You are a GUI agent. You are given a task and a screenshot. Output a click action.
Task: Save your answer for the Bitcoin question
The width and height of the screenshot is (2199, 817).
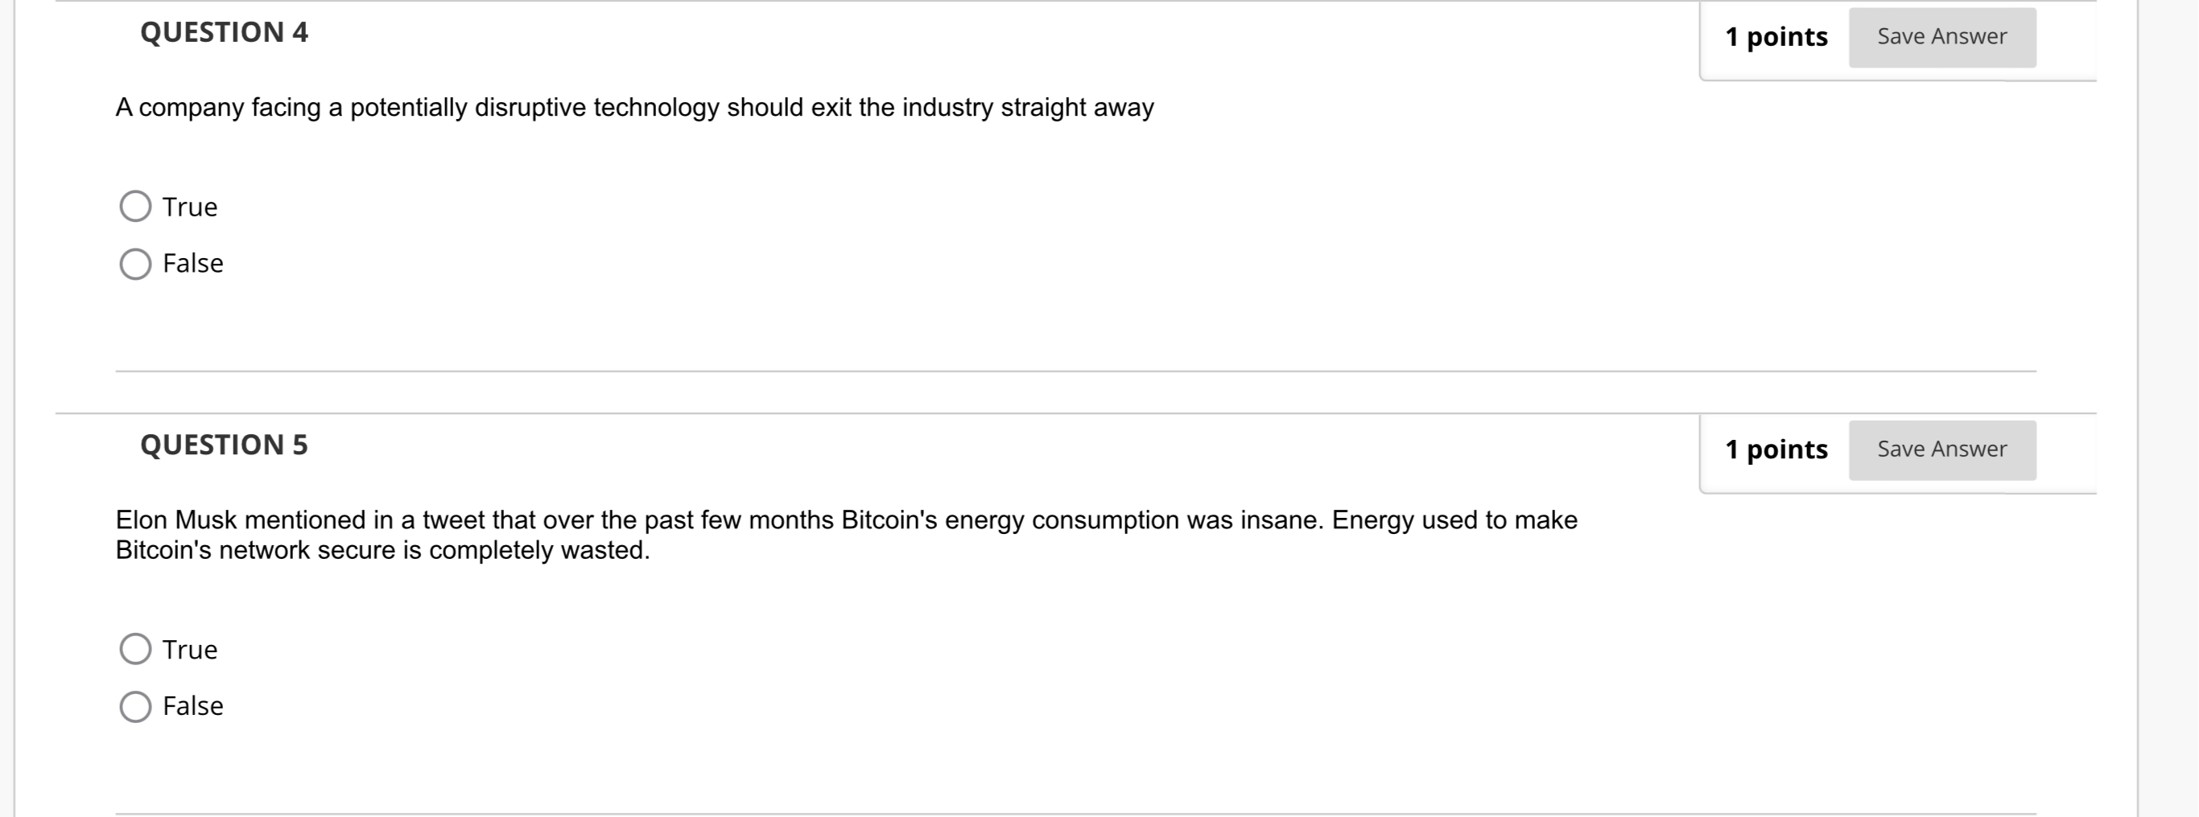[1942, 449]
